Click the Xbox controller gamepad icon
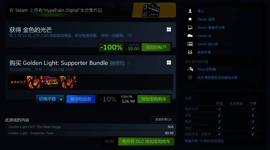270x150 pixels. click(x=190, y=69)
